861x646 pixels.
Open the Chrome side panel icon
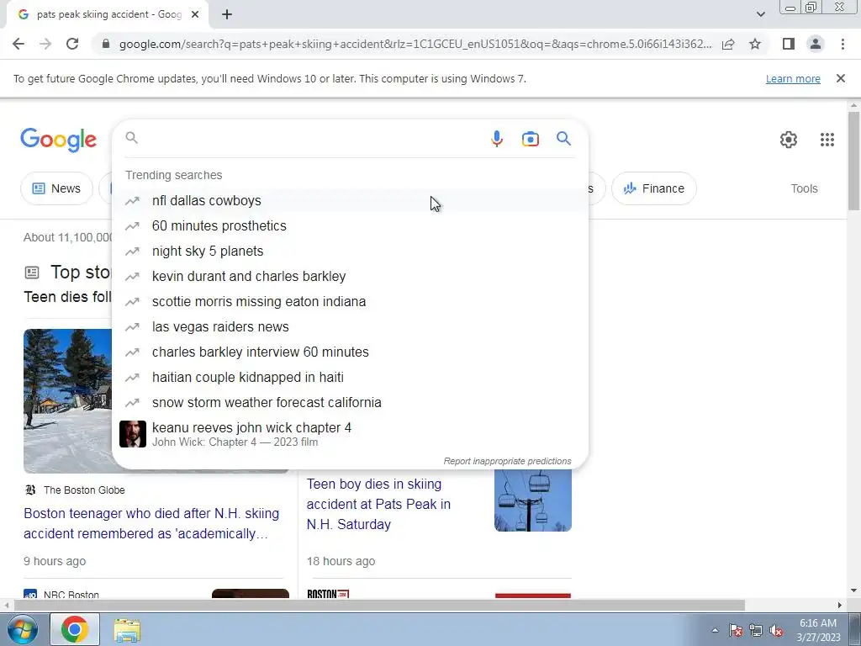coord(789,44)
